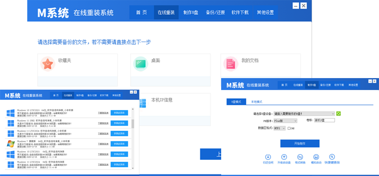Image resolution: width=379 pixels, height=176 pixels.
Task: Select 在线重装 tab in the large main window
Action: coord(166,12)
